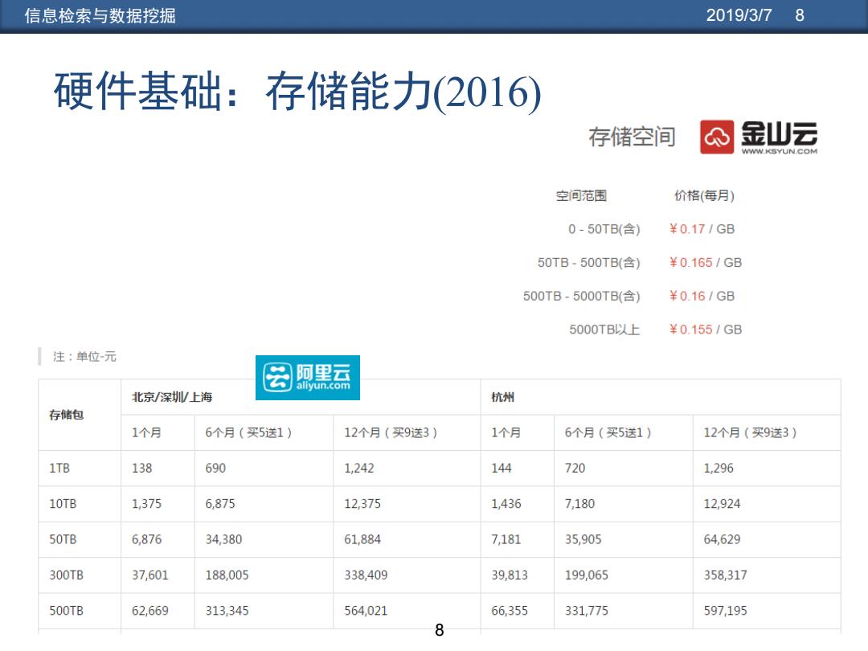Click the cell value 61,884
The image size is (868, 651).
coord(362,539)
